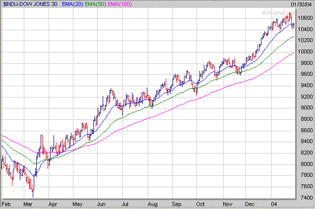Click the 10000 price axis label
The width and height of the screenshot is (316, 209).
pos(305,52)
